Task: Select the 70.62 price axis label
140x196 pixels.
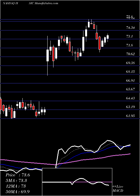Action: pyautogui.click(x=130, y=54)
